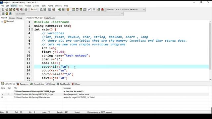
Task: Open the empty function dropdown beside (globals)
Action: [x=96, y=14]
